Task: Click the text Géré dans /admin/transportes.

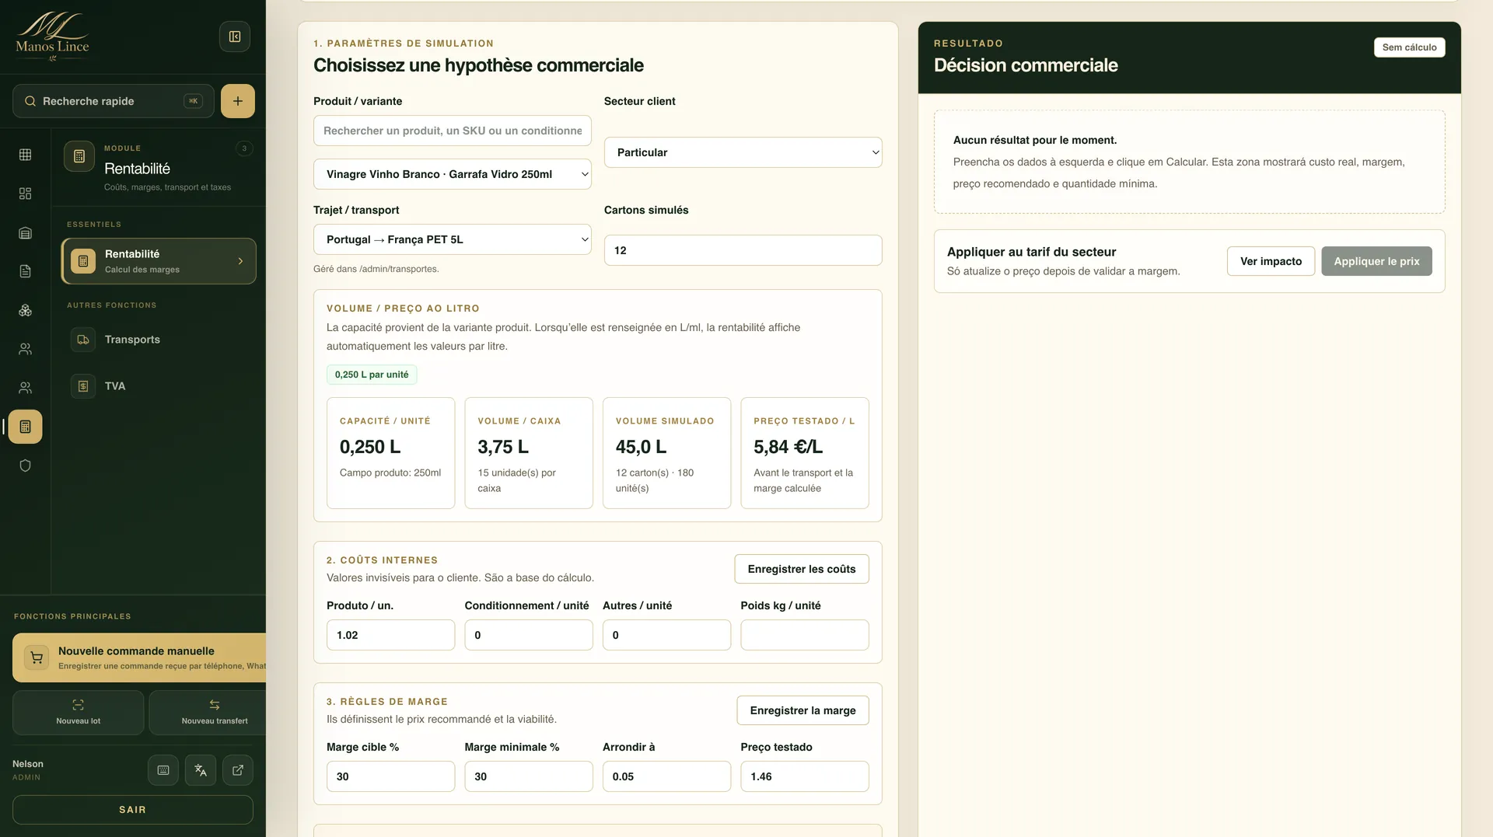Action: click(x=376, y=269)
